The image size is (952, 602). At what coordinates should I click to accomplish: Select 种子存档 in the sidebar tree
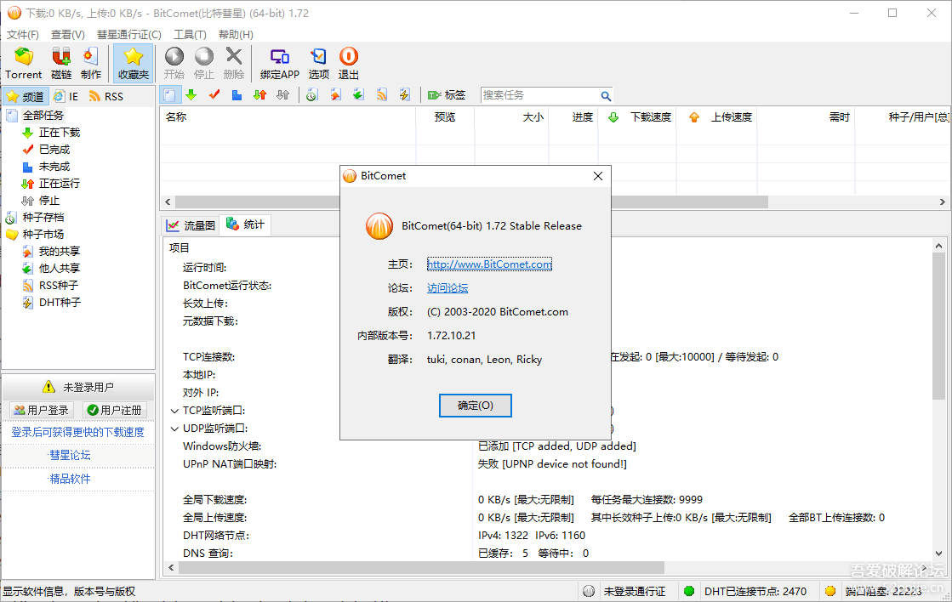tap(43, 218)
